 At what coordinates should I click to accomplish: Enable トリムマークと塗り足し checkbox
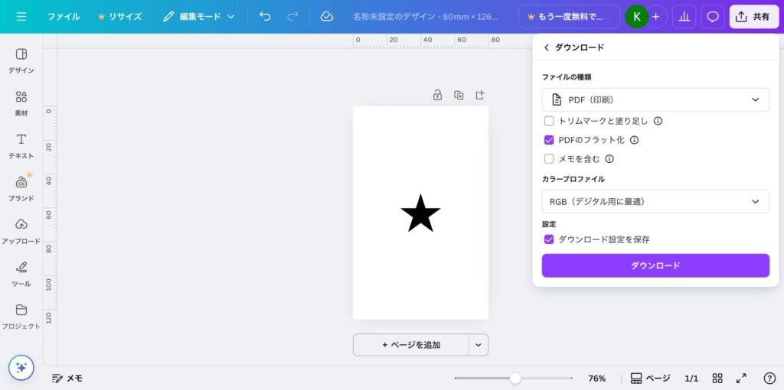point(549,121)
